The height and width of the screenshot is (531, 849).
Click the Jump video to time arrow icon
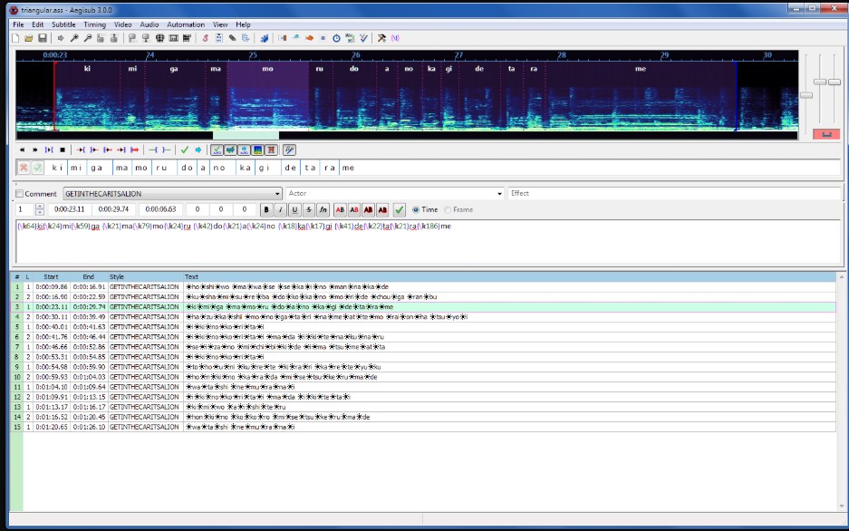click(61, 38)
